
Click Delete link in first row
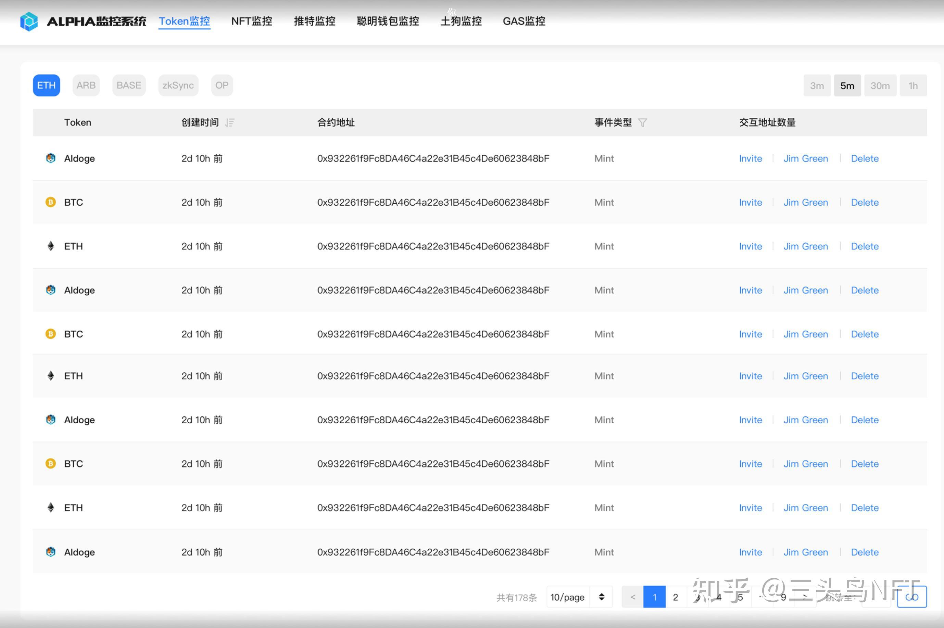864,158
